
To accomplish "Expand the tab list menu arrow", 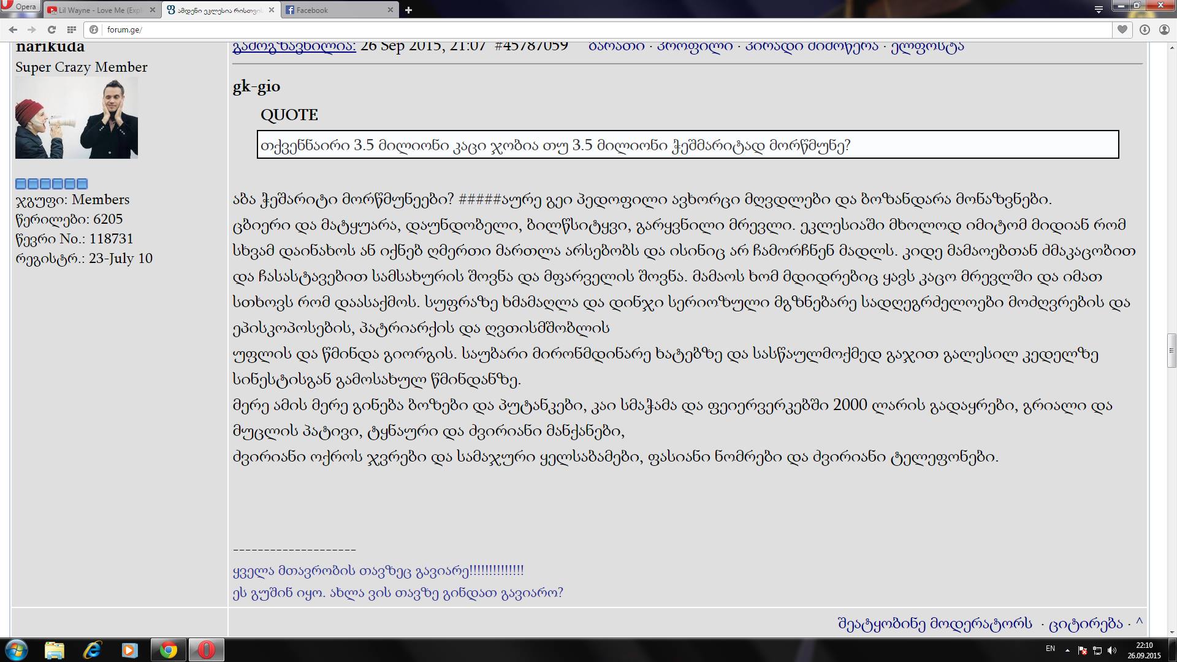I will click(x=1099, y=10).
